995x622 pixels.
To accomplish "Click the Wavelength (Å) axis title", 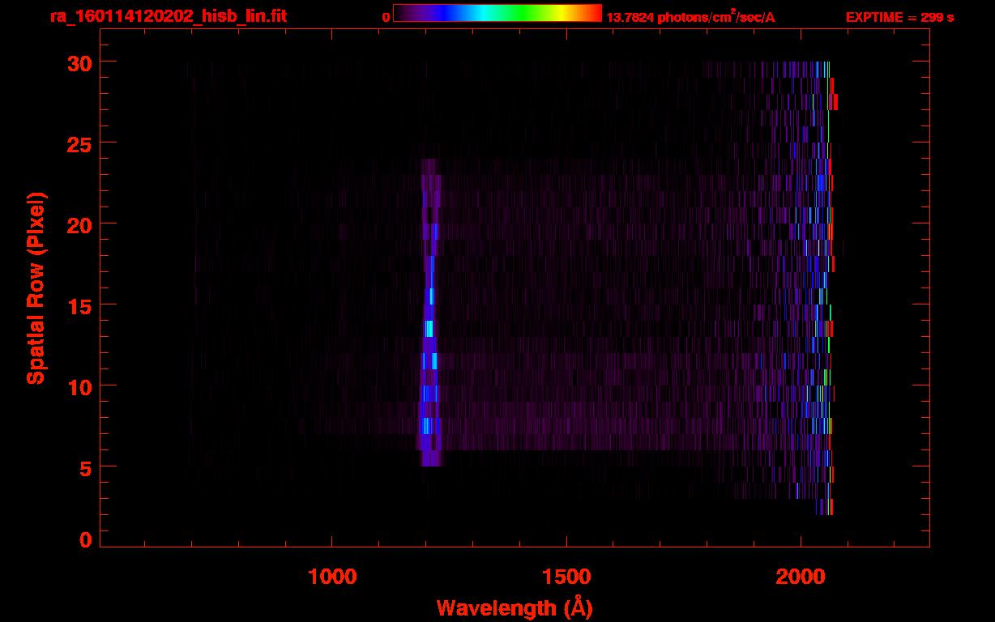I will coord(515,607).
